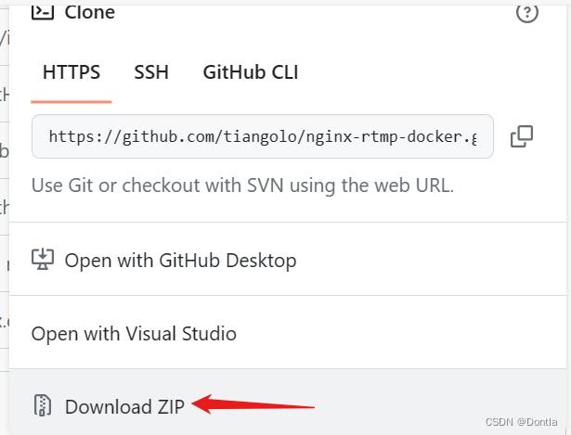Click the GitHub Desktop download-monitor icon
The image size is (571, 435).
tap(43, 260)
